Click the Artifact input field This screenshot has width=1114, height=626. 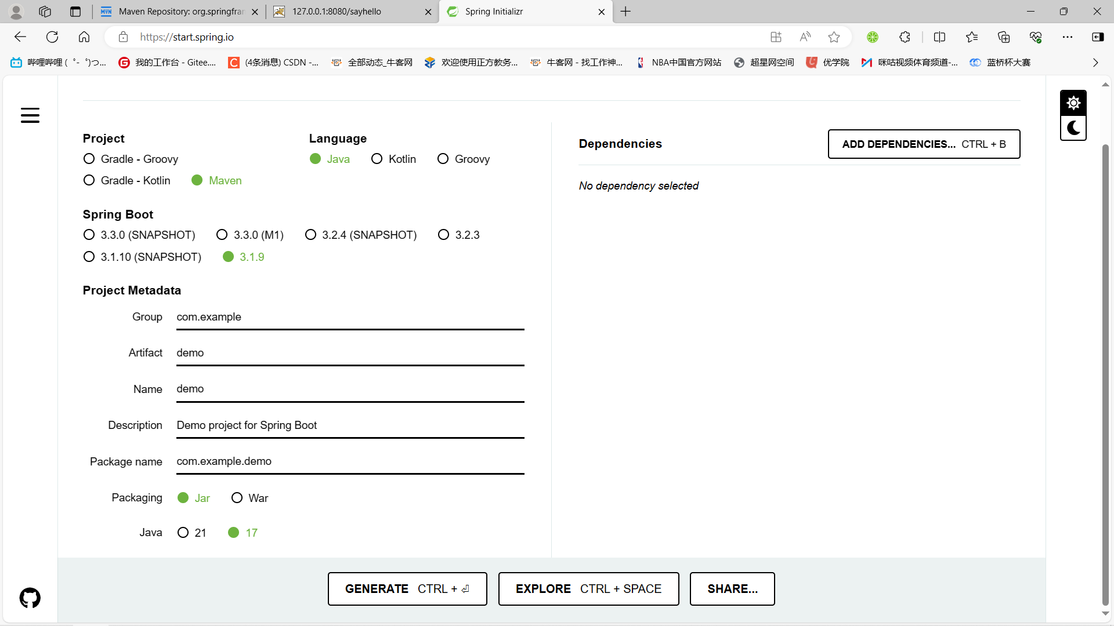click(x=350, y=353)
